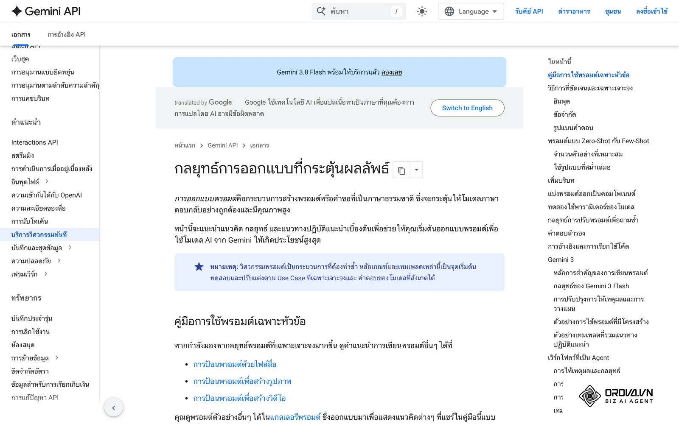
Task: Switch to the การอ้างอิง API tab
Action: click(x=67, y=34)
